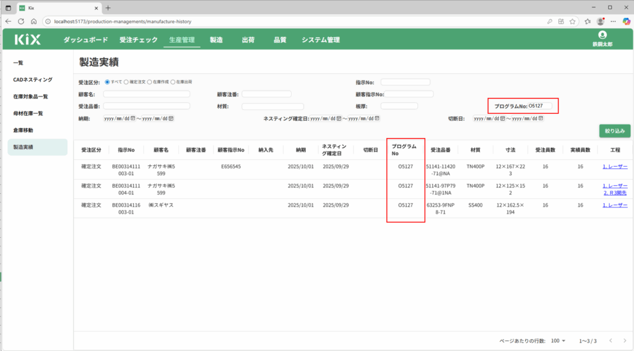Open the 製造 menu in top navigation
634x351 pixels.
[x=216, y=40]
